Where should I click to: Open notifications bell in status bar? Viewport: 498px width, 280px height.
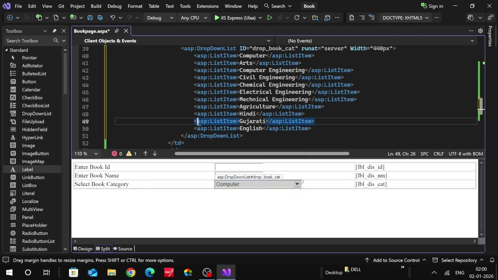point(492,260)
